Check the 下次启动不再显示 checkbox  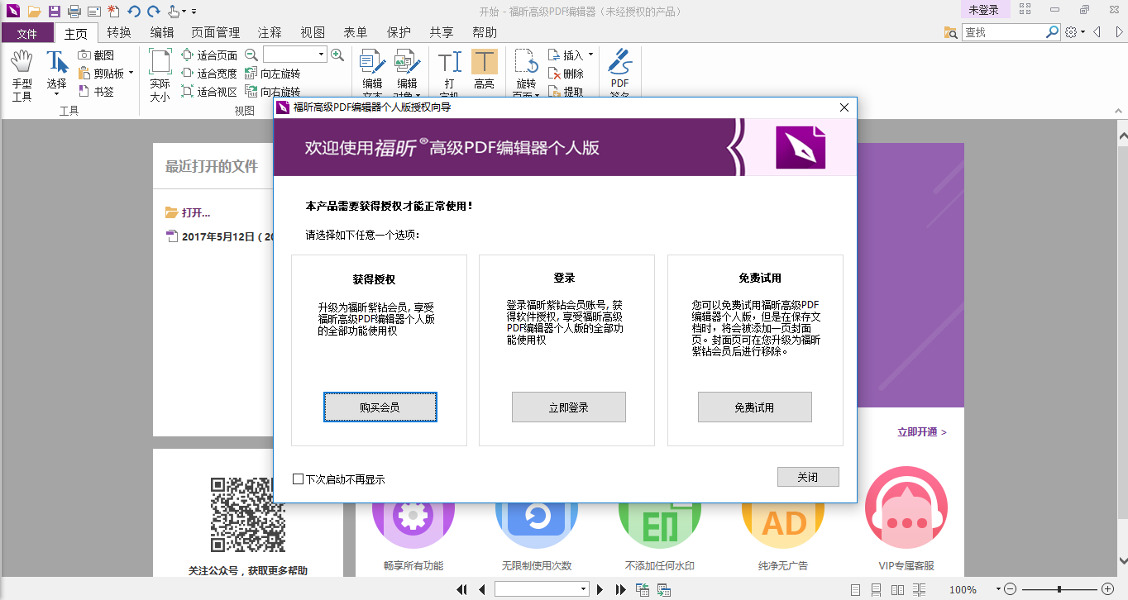pyautogui.click(x=298, y=480)
